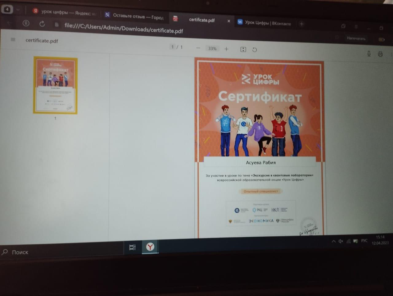The image size is (393, 296).
Task: Click the Напечатать button
Action: pos(356,38)
